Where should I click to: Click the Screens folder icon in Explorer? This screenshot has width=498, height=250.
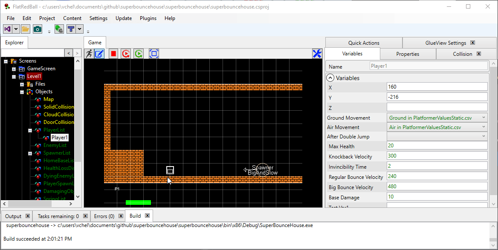13,61
